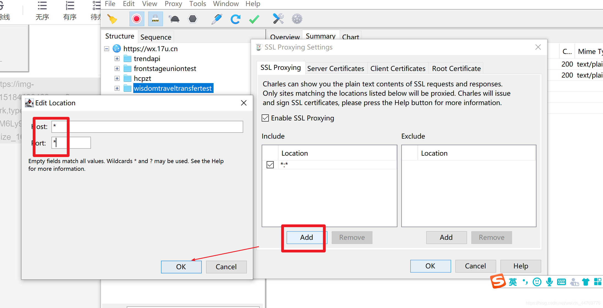Switch to the Root Certificate tab
The width and height of the screenshot is (603, 308).
[x=456, y=68]
